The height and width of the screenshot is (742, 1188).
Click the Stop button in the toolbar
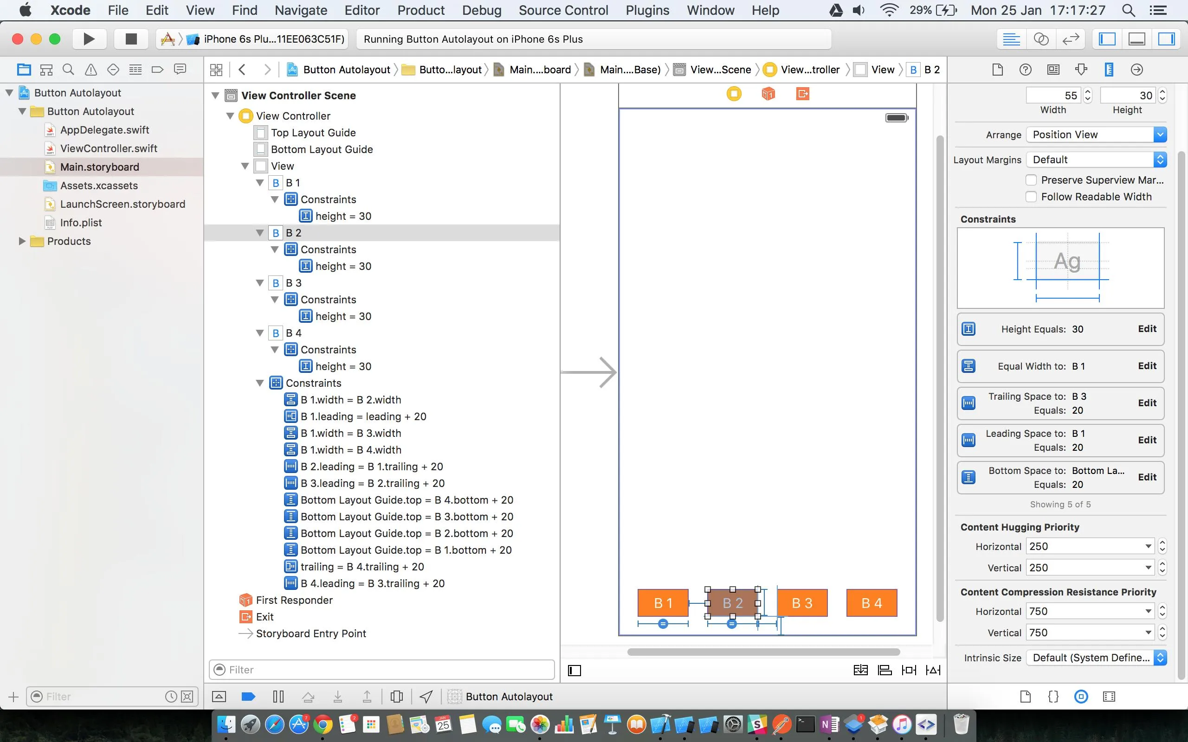(130, 39)
